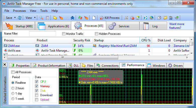Select the Realtime period radio button
This screenshot has width=196, height=108.
13,83
